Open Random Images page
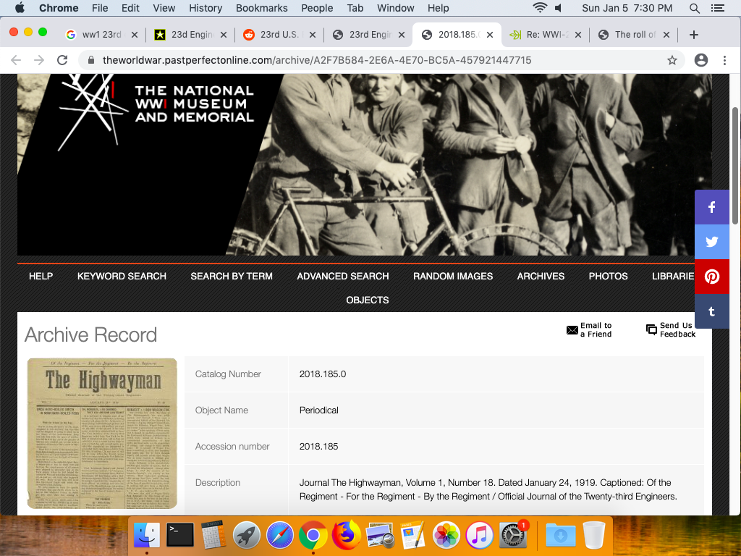 click(453, 276)
